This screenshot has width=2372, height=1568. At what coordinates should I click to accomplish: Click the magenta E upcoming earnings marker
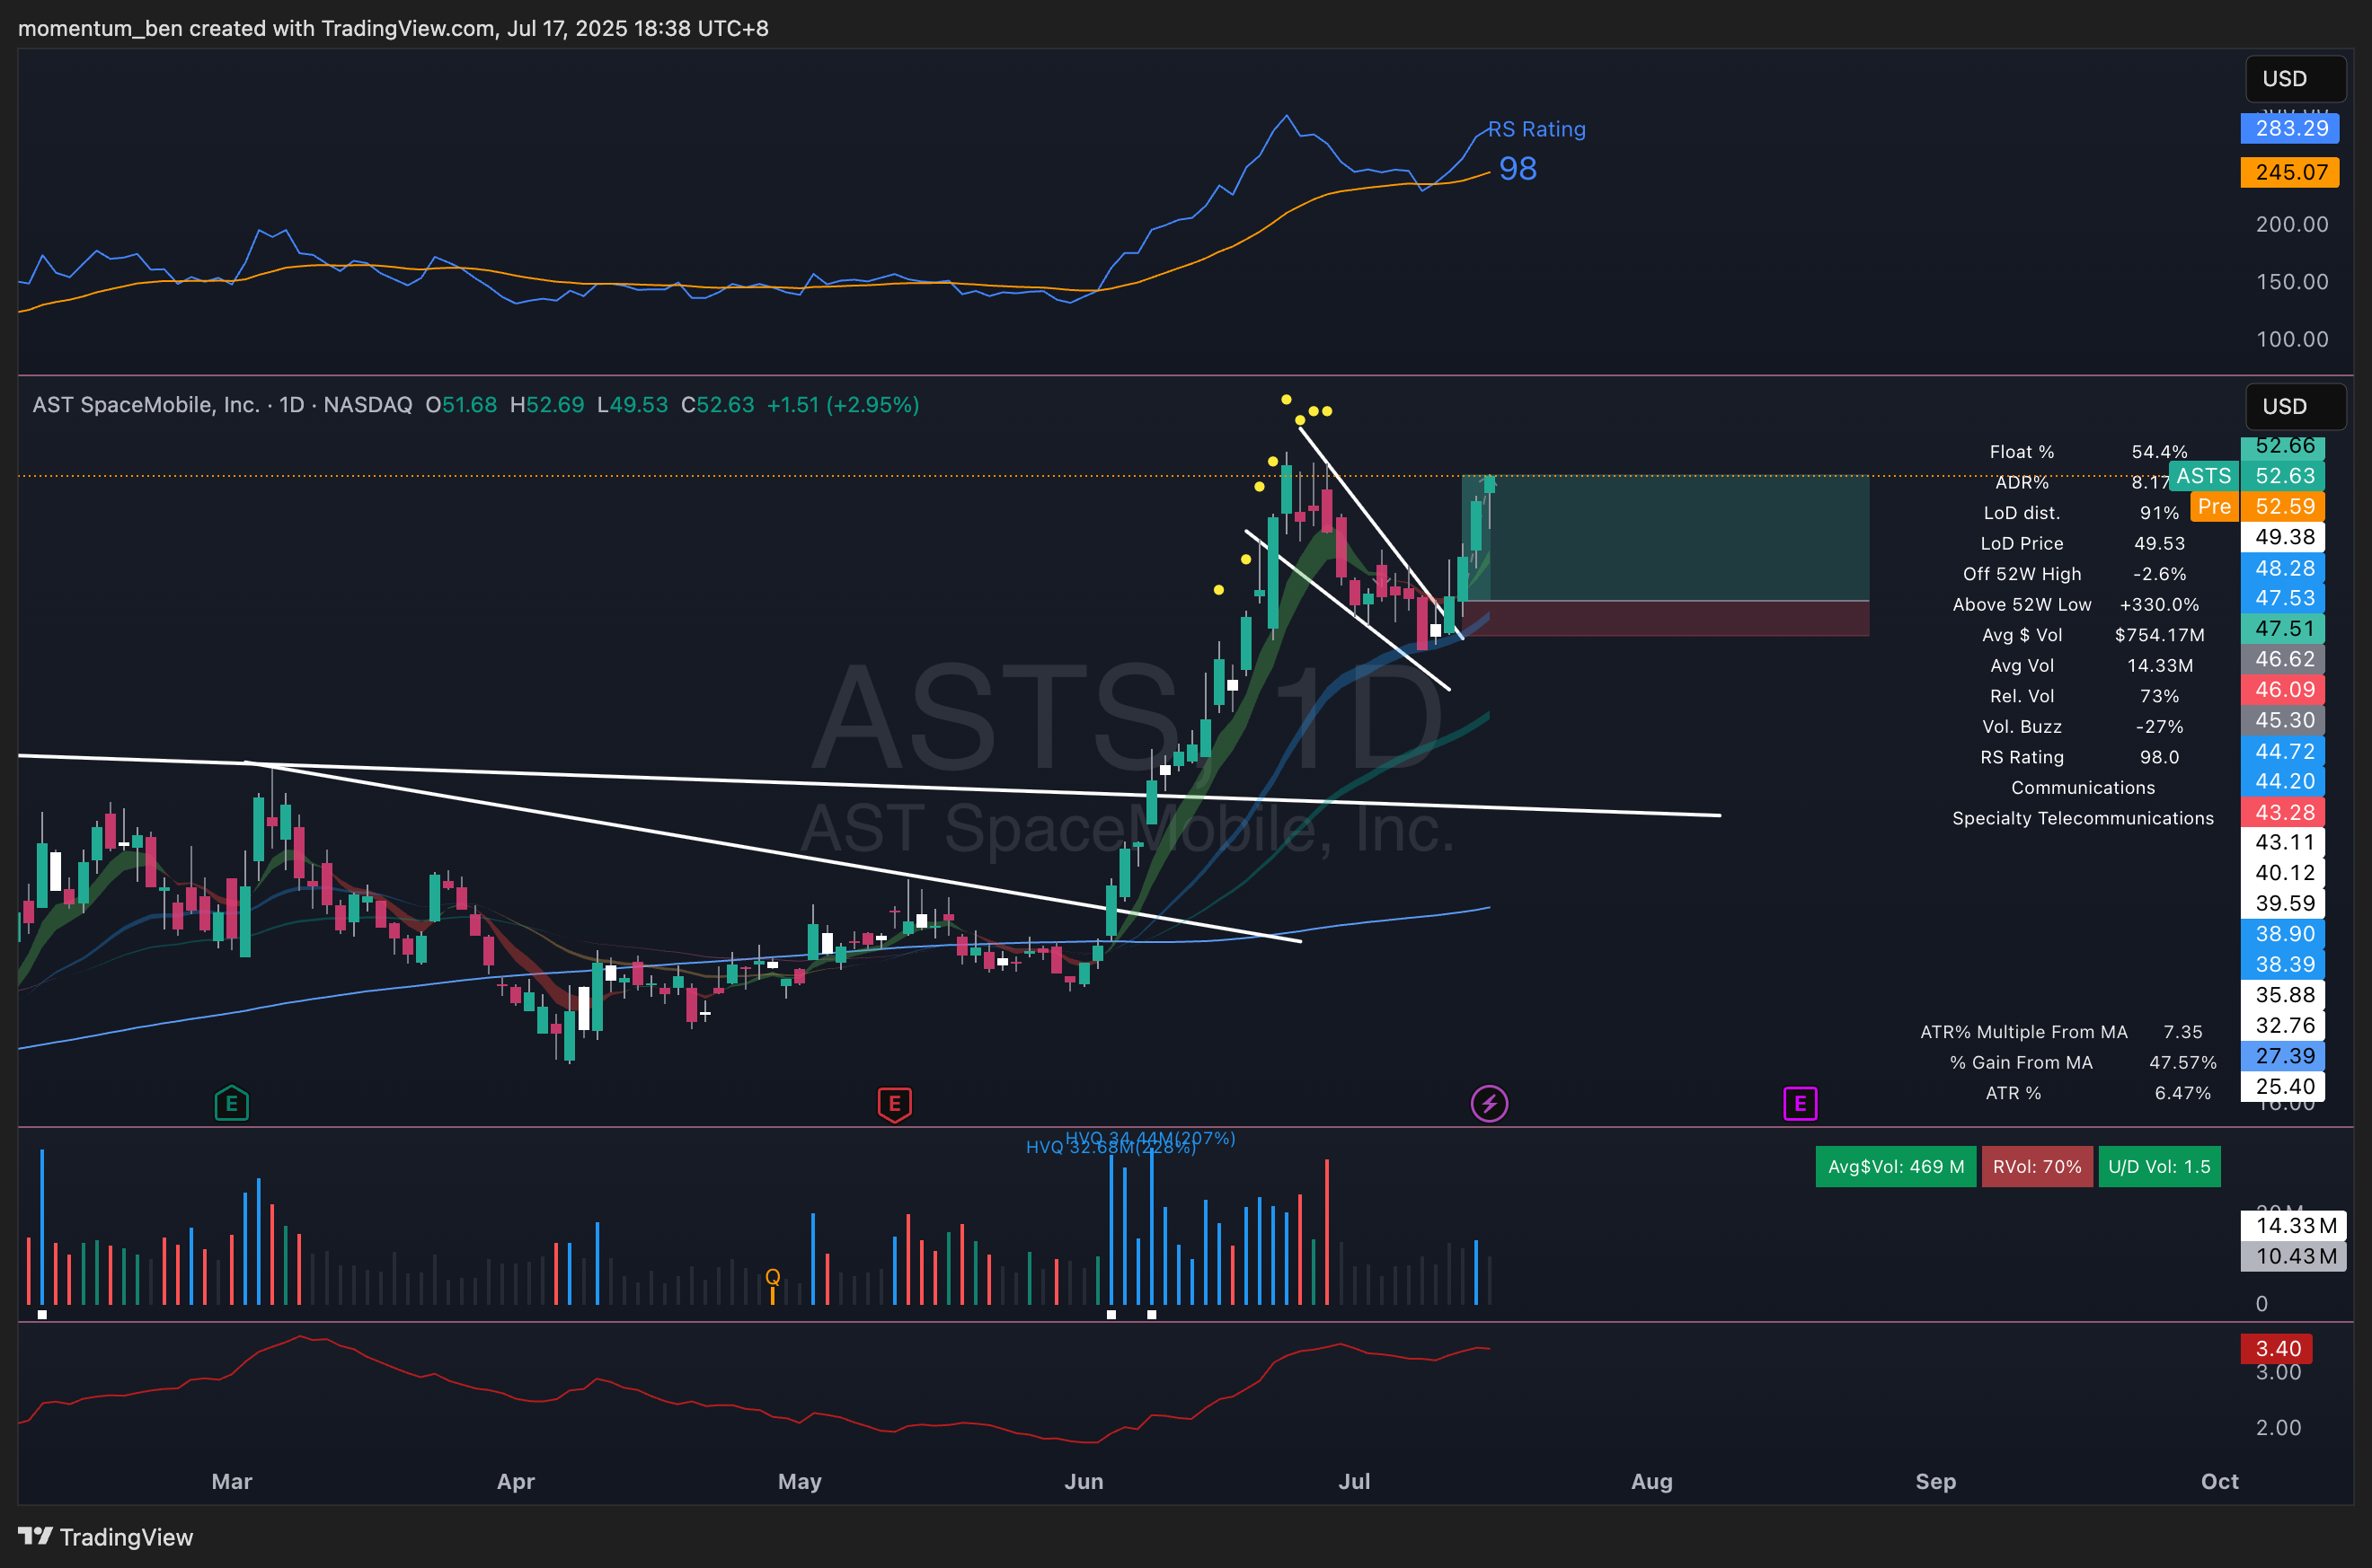(1800, 1104)
